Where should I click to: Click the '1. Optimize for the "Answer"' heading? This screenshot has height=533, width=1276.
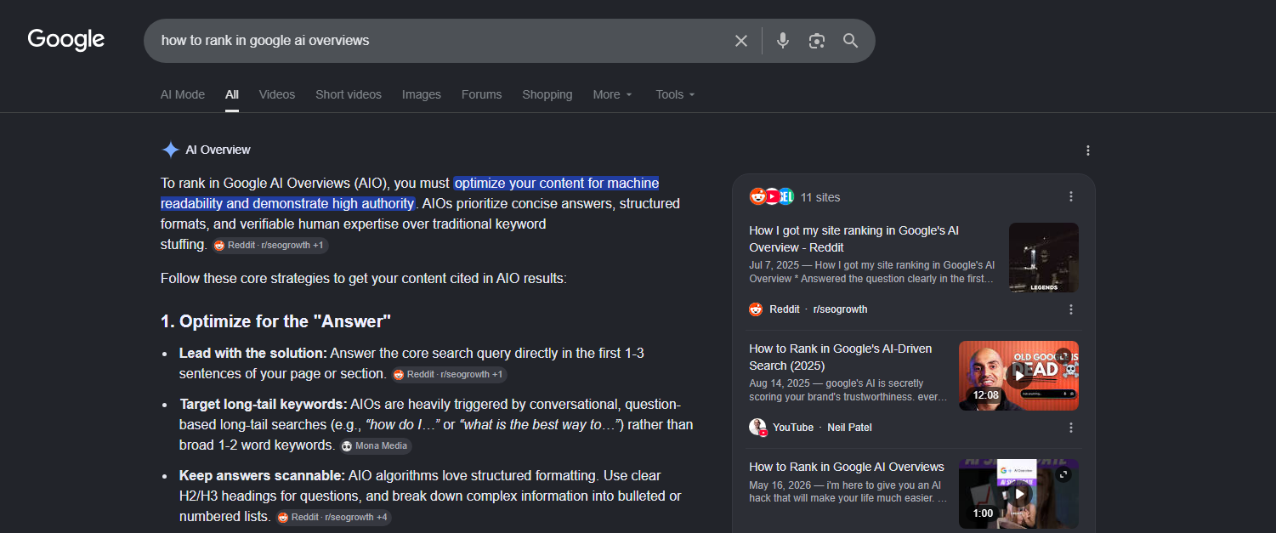(x=276, y=321)
